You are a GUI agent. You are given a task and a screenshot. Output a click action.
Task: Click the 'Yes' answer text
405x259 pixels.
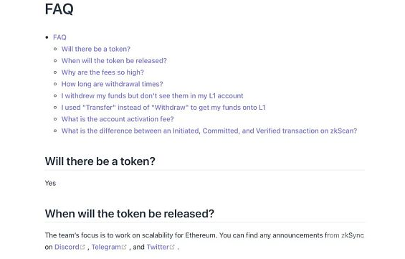pyautogui.click(x=50, y=183)
